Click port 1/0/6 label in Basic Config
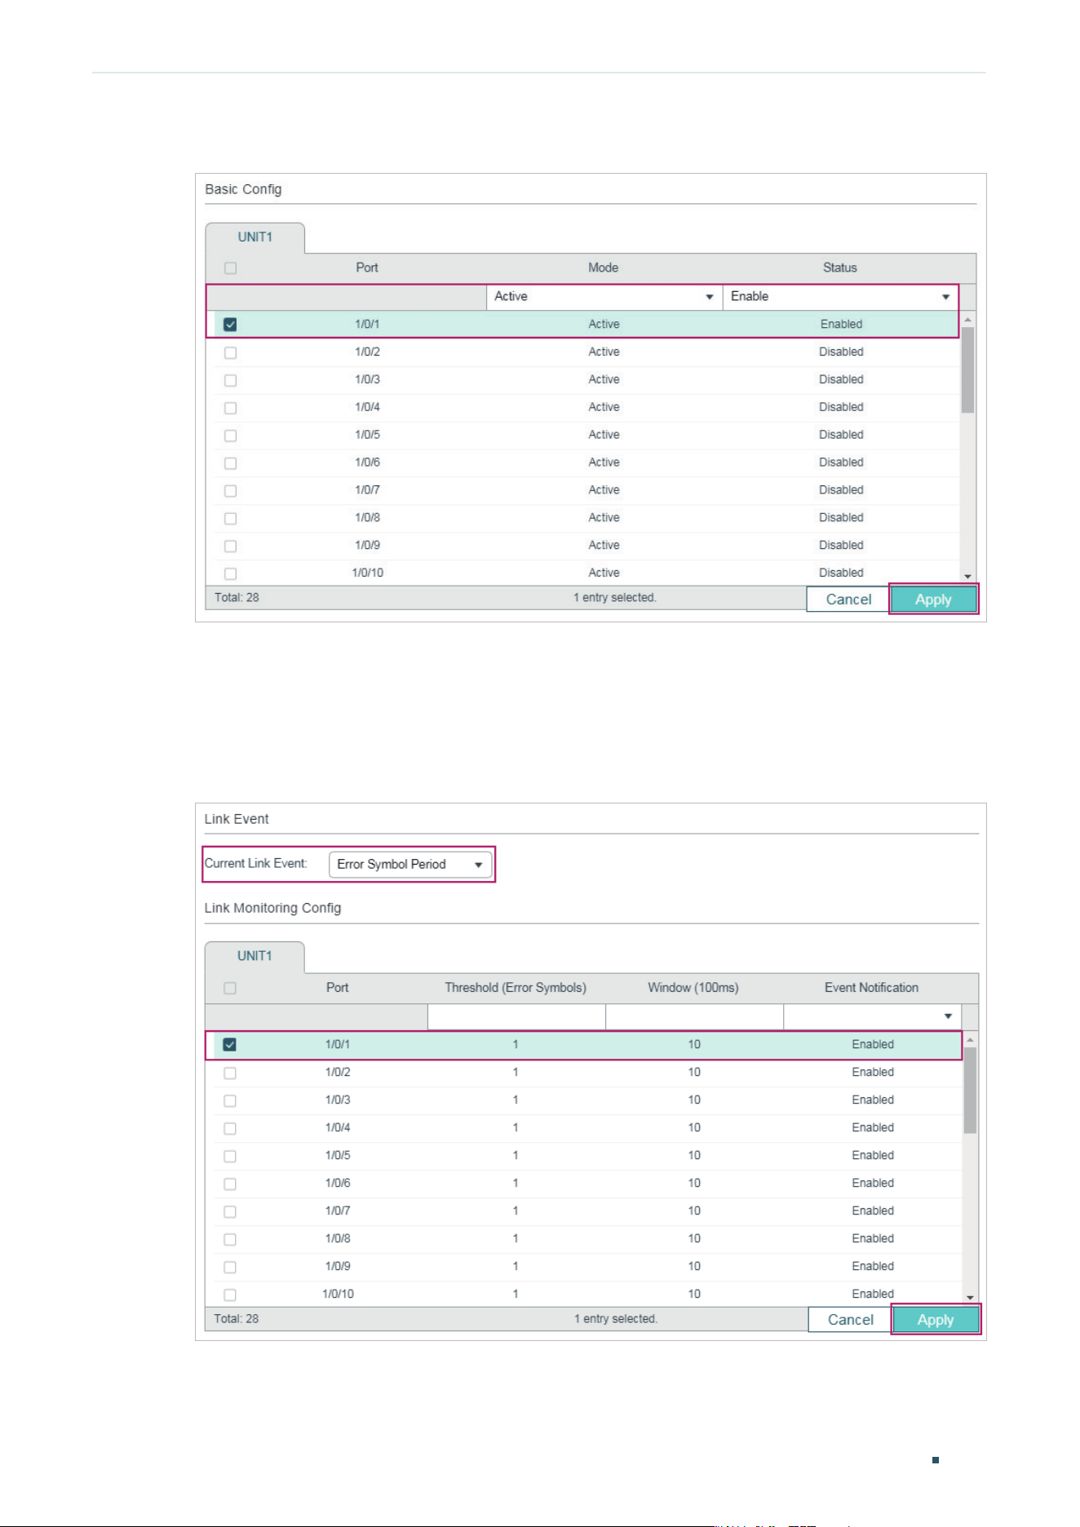The width and height of the screenshot is (1080, 1527). point(367,463)
